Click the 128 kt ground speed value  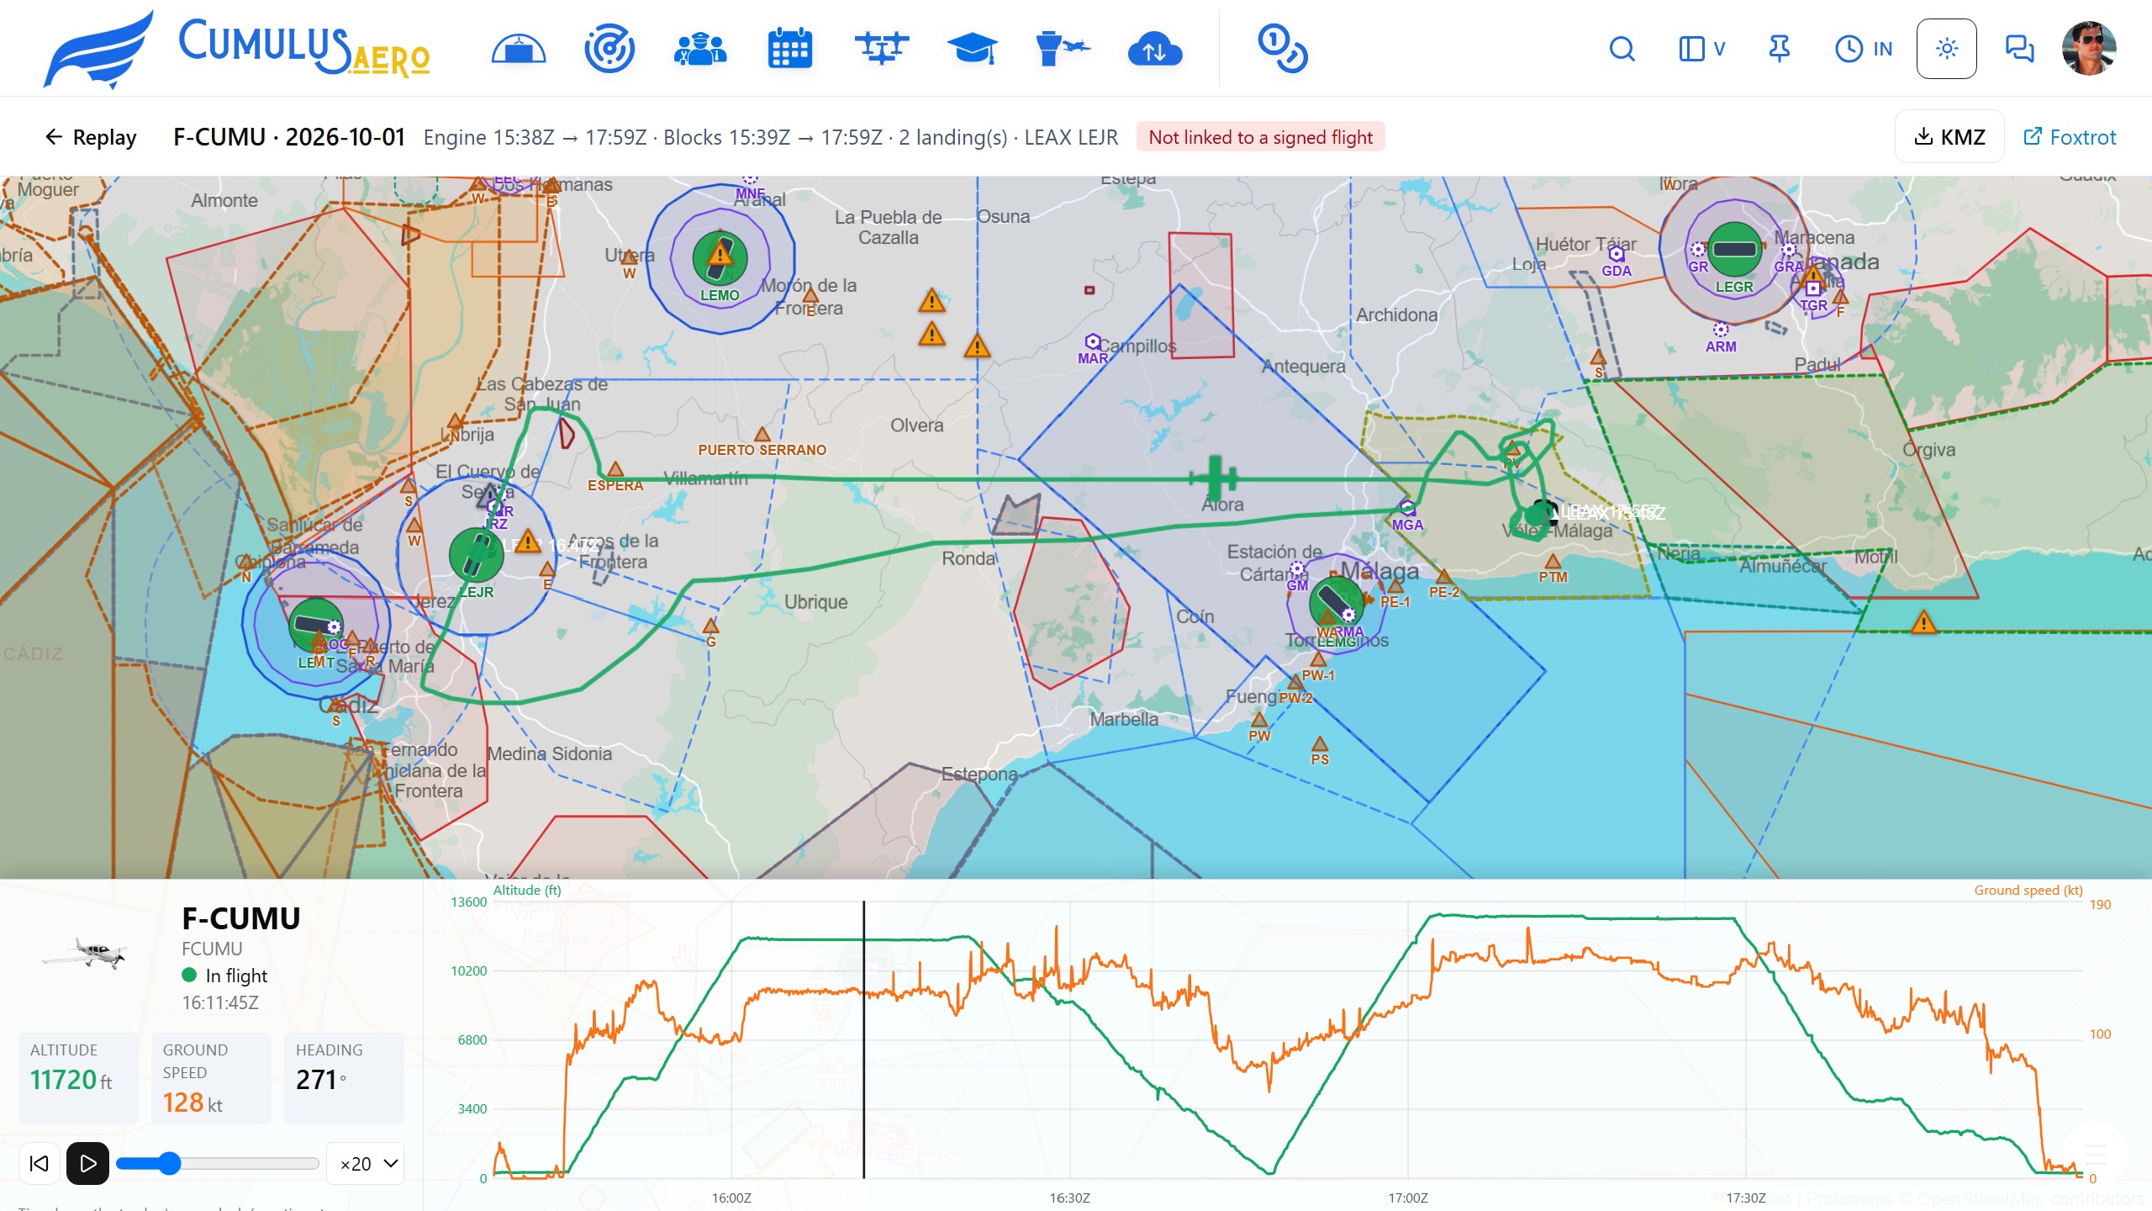[x=193, y=1103]
